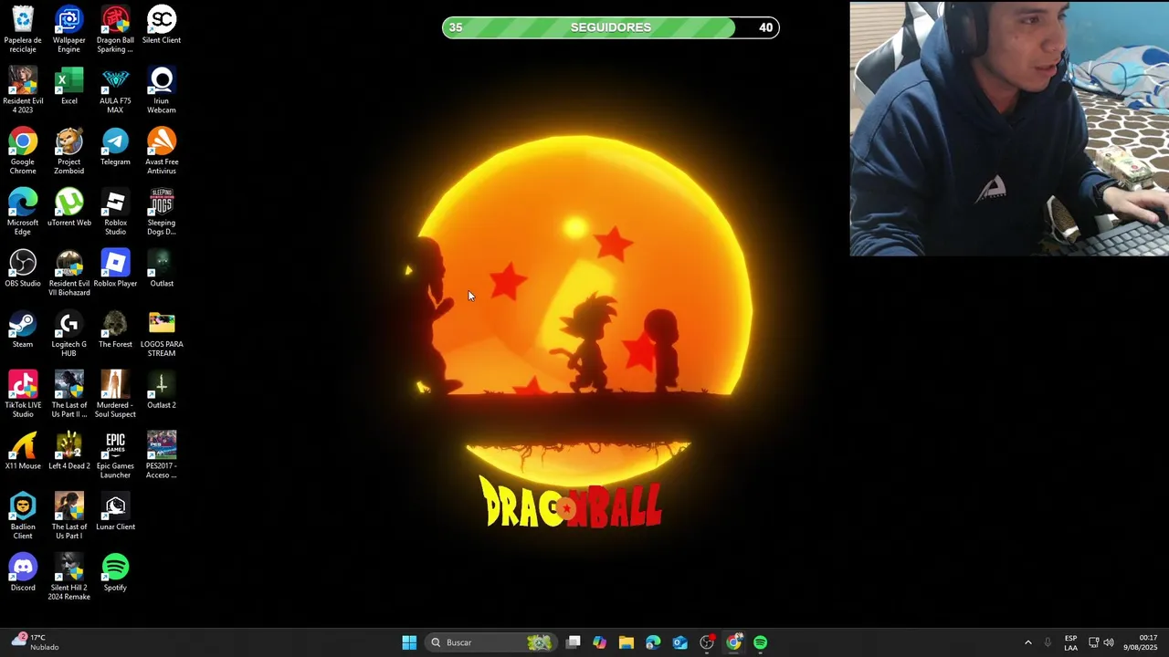Open the ESP LAA language switcher
This screenshot has height=657, width=1169.
pyautogui.click(x=1070, y=642)
